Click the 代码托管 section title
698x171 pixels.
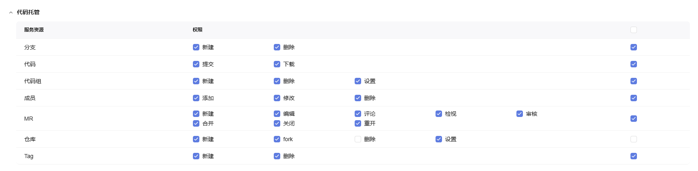28,13
